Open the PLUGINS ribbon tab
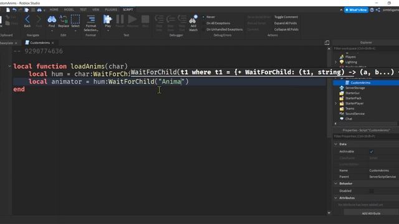Image resolution: width=399 pixels, height=224 pixels. tap(111, 10)
